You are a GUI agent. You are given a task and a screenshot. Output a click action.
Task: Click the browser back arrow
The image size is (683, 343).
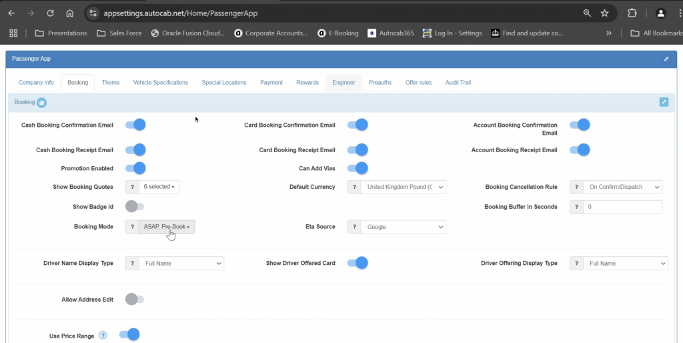pos(11,13)
